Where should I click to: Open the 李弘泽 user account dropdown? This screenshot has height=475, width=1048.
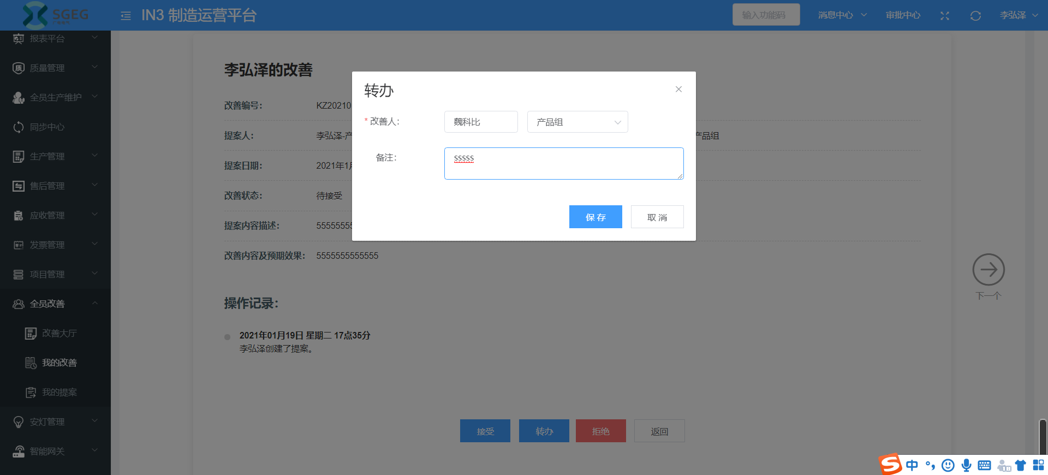pyautogui.click(x=1019, y=15)
